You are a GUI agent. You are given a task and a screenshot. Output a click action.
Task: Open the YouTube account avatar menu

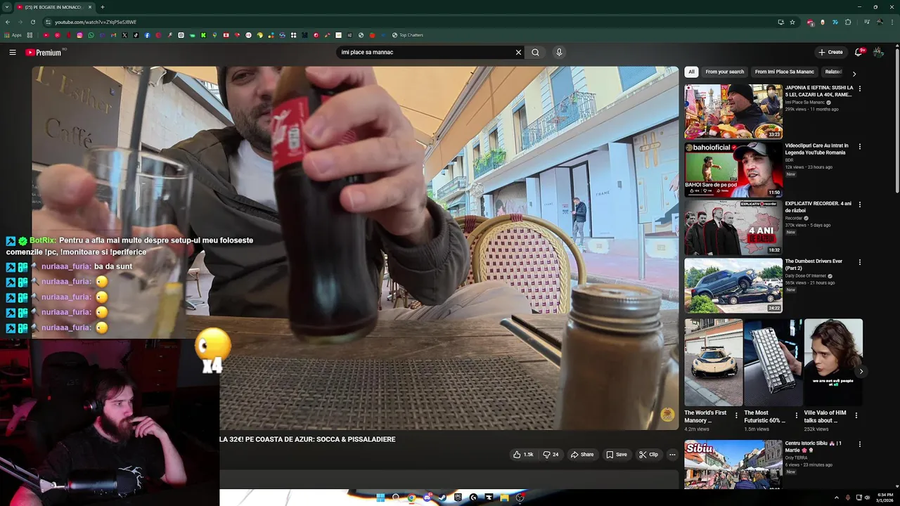click(x=878, y=52)
